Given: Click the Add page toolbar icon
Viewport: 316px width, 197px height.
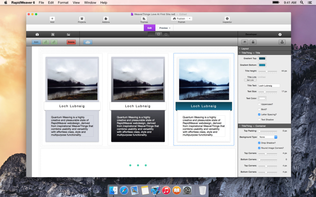Looking at the screenshot, I should 52,19.
